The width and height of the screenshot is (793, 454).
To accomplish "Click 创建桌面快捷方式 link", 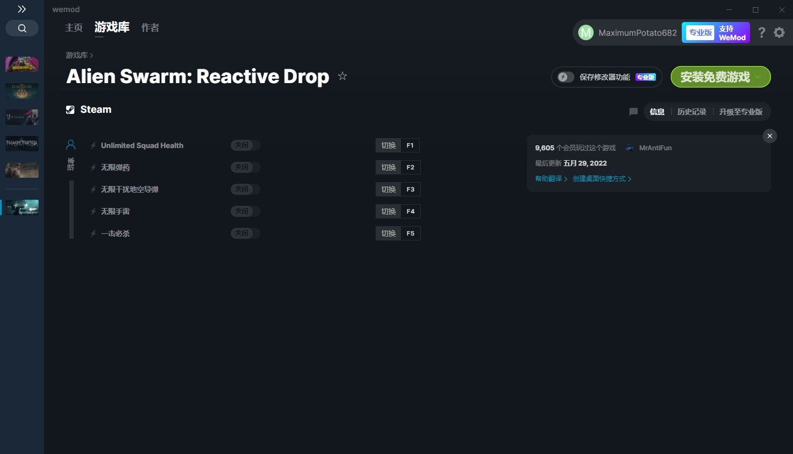I will [x=602, y=179].
